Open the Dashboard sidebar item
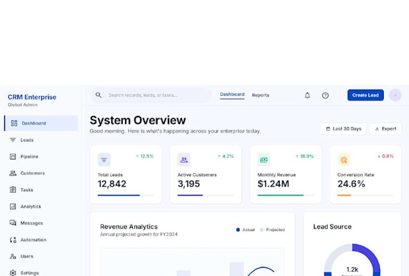Image resolution: width=409 pixels, height=276 pixels. 41,123
